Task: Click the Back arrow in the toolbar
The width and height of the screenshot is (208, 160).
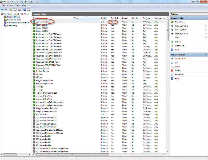Action: [x=2, y=9]
